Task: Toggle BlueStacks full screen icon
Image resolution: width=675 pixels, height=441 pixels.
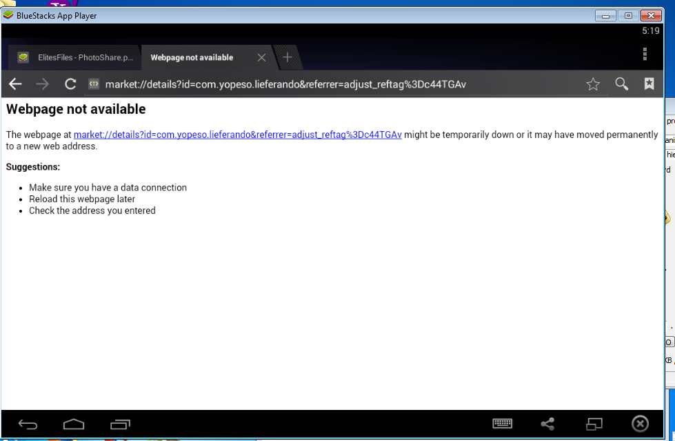Action: tap(594, 424)
